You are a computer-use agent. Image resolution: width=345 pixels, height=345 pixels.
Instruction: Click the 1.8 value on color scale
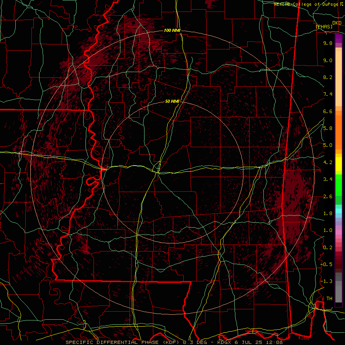point(328,214)
